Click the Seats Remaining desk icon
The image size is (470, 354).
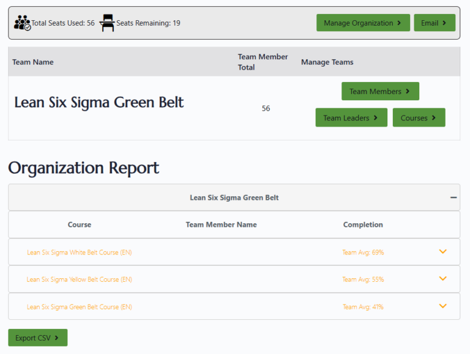pos(107,23)
